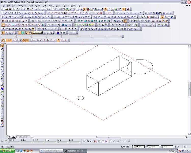Click the Print icon in the top toolbar

pos(14,9)
